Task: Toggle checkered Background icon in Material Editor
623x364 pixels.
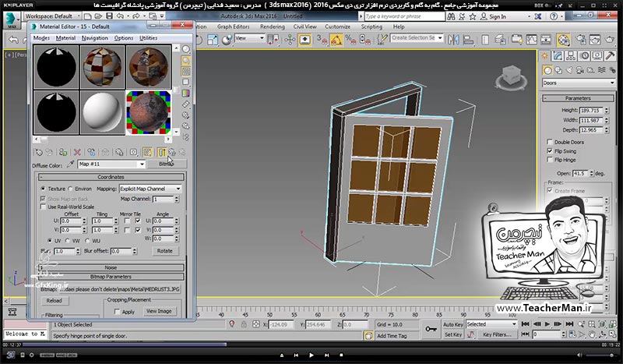Action: (x=185, y=71)
